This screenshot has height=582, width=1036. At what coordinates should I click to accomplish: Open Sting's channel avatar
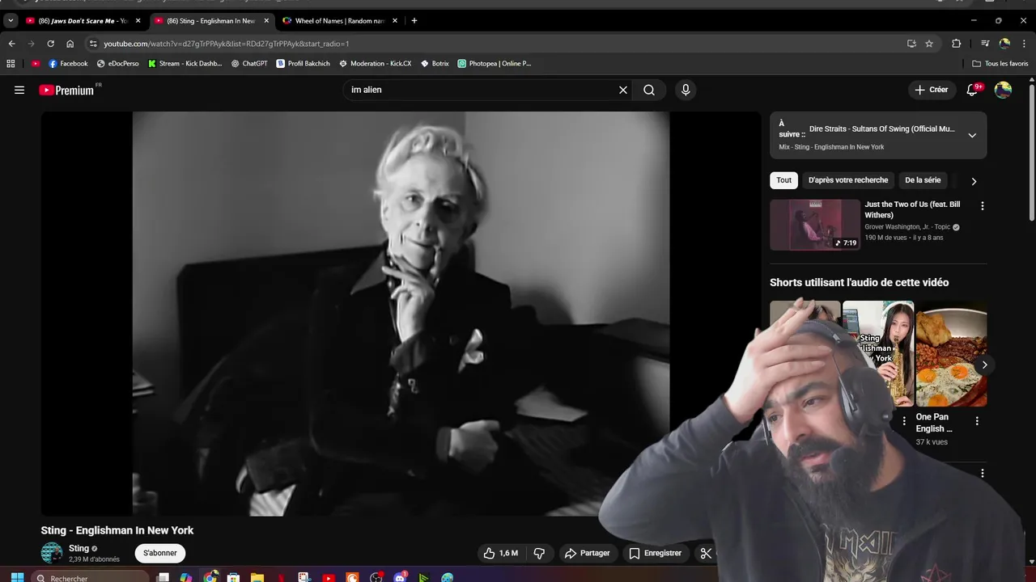tap(52, 553)
